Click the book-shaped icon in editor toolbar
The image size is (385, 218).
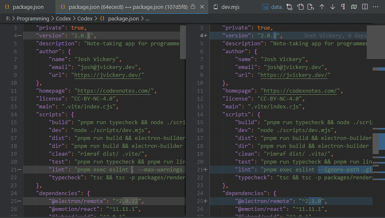[x=354, y=7]
